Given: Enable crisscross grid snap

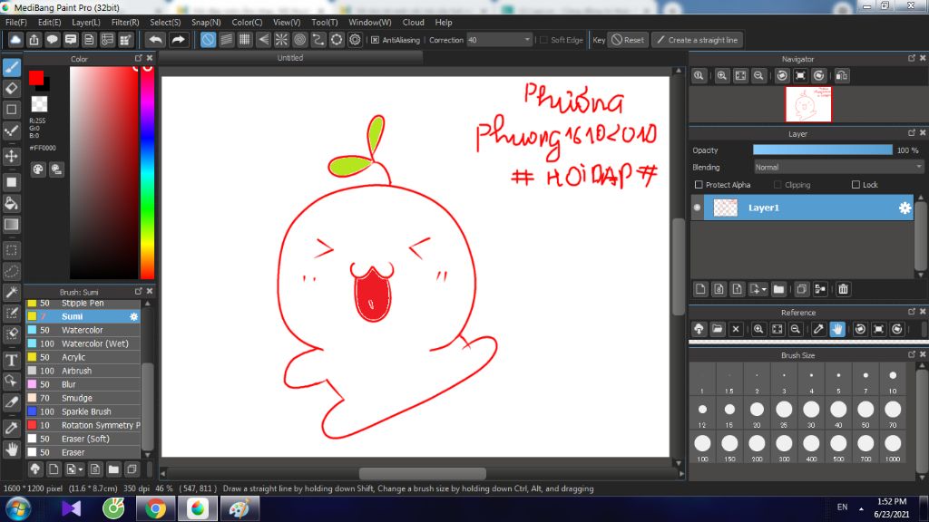Looking at the screenshot, I should point(245,40).
